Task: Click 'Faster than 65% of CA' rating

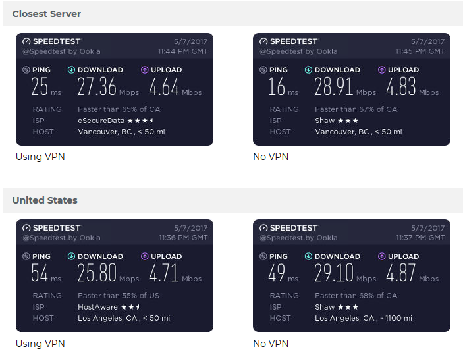Action: (x=119, y=109)
